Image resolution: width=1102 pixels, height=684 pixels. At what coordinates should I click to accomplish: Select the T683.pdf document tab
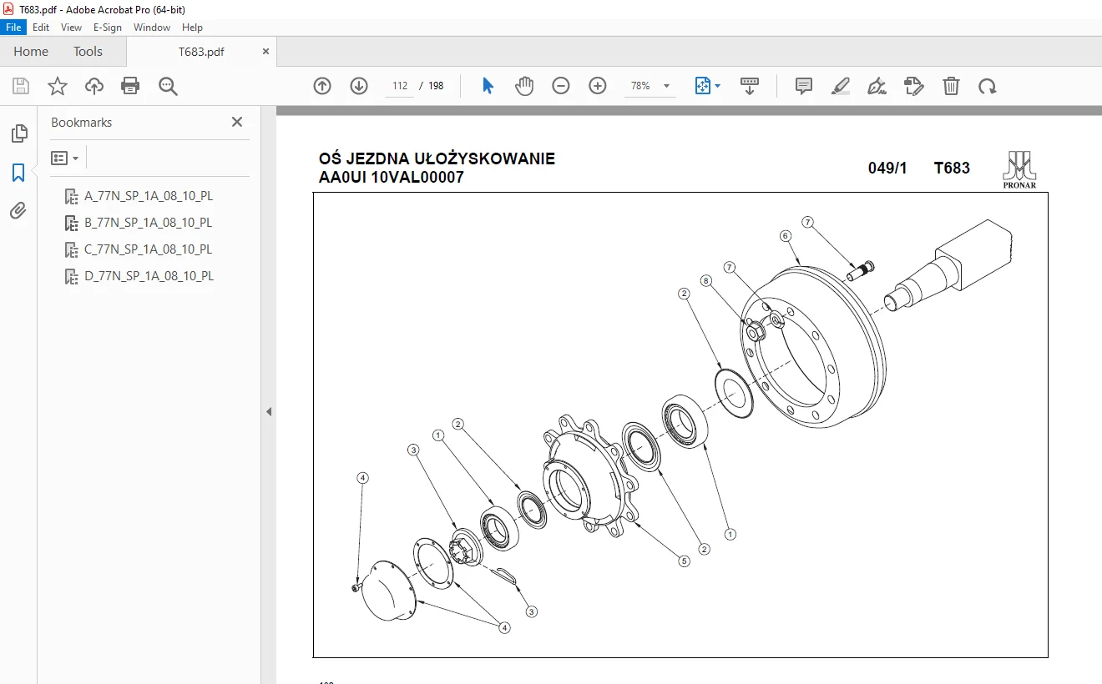pyautogui.click(x=201, y=52)
